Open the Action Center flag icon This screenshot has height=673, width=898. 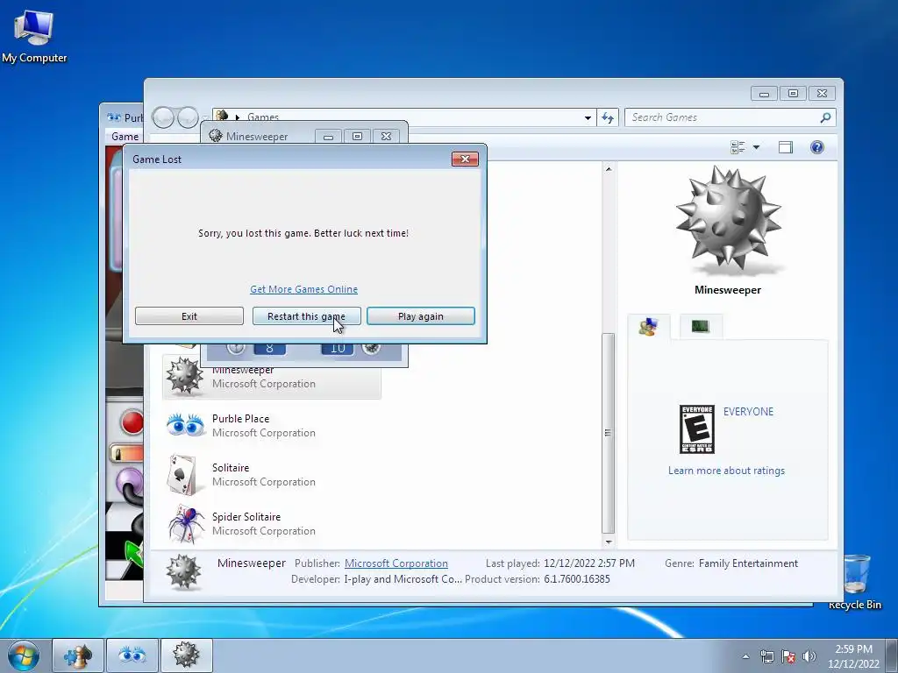click(x=788, y=656)
